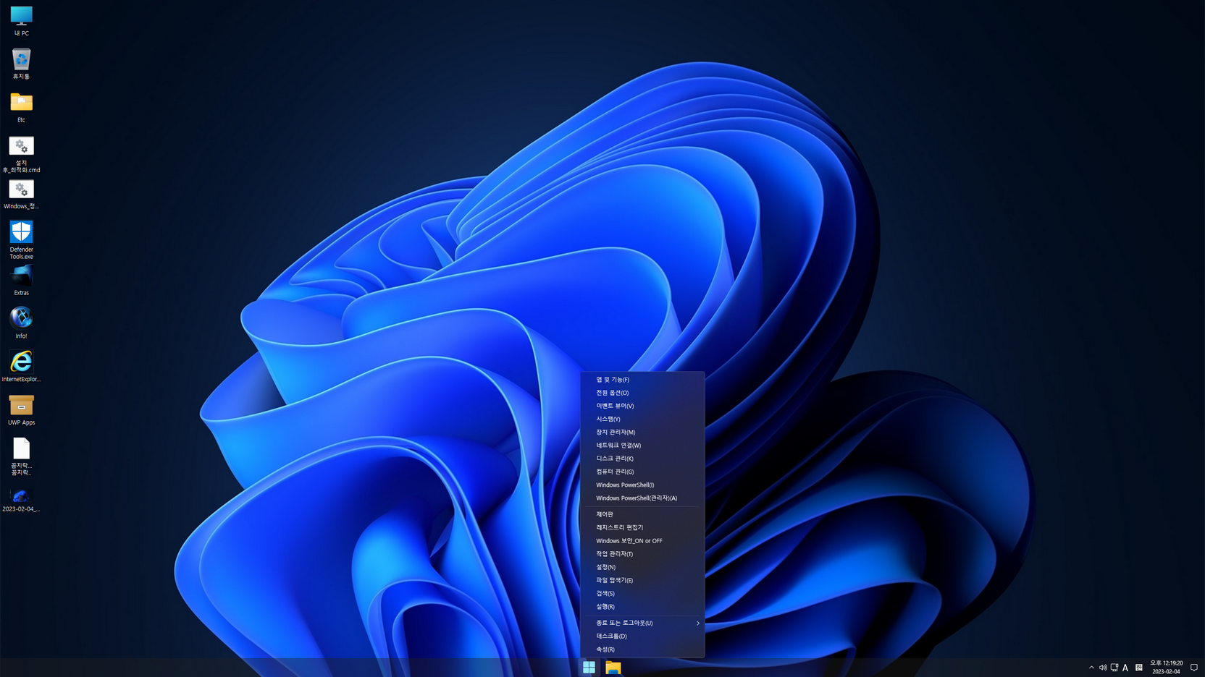Image resolution: width=1205 pixels, height=677 pixels.
Task: Open 제어판 from the menu
Action: click(x=642, y=514)
